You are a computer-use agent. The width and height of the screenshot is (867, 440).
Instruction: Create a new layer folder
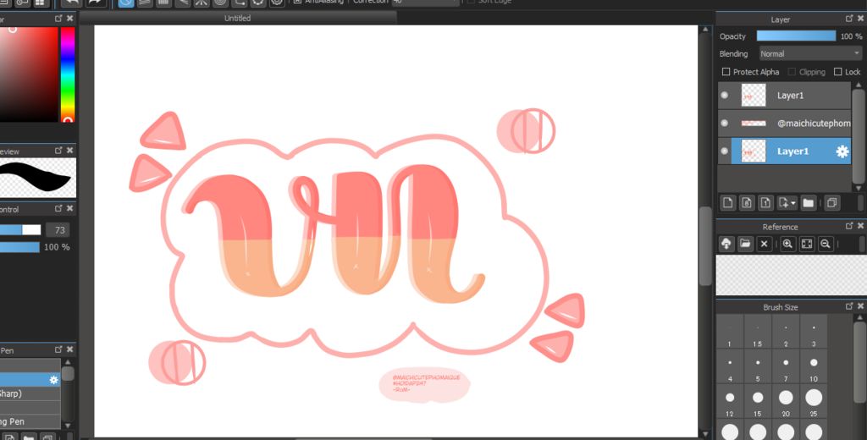pos(808,203)
